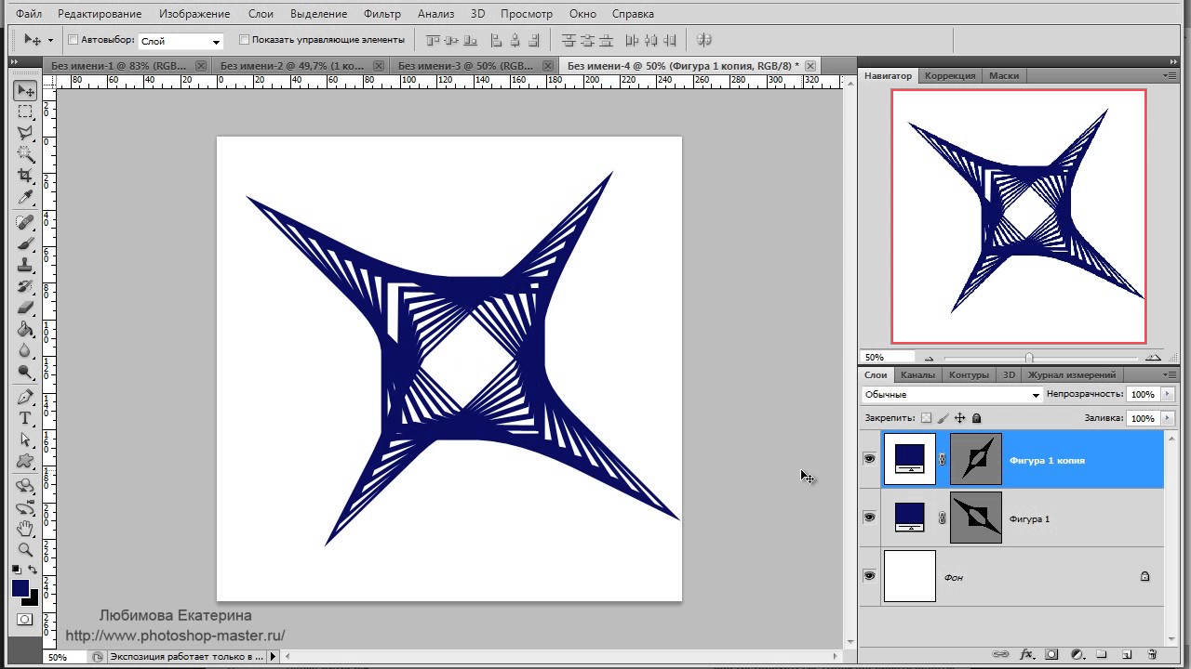1191x669 pixels.
Task: Enable Показать управляющие элементы checkbox
Action: point(245,40)
